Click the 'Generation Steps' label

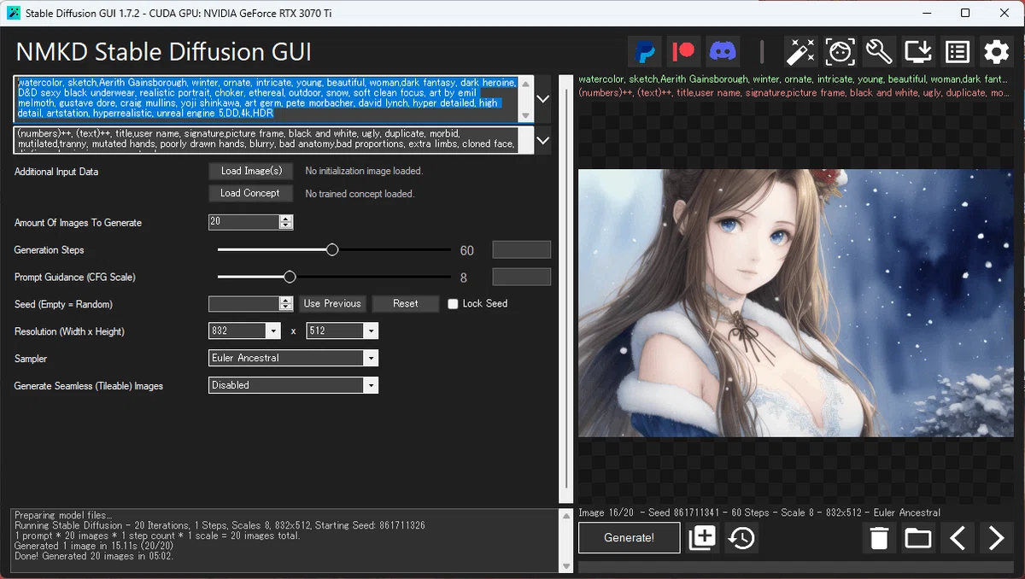(49, 250)
